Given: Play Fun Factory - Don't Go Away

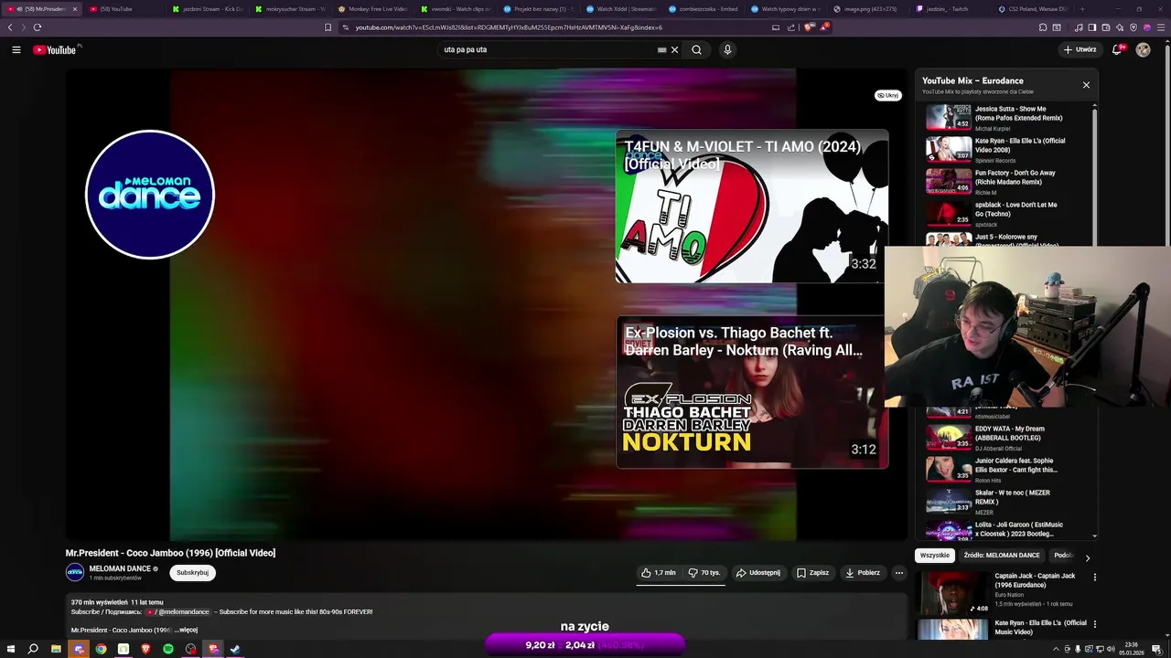Looking at the screenshot, I should [1006, 181].
